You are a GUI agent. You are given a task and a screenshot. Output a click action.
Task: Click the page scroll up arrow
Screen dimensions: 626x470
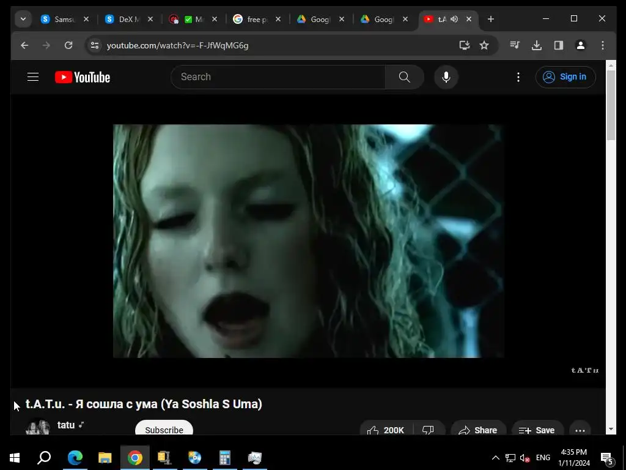click(x=611, y=65)
